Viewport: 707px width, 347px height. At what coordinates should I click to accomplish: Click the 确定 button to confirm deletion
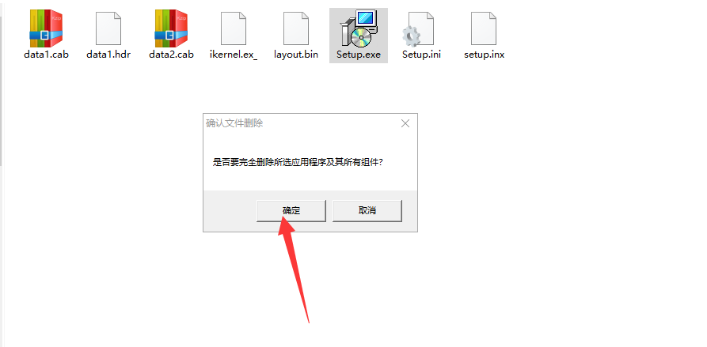click(x=291, y=210)
